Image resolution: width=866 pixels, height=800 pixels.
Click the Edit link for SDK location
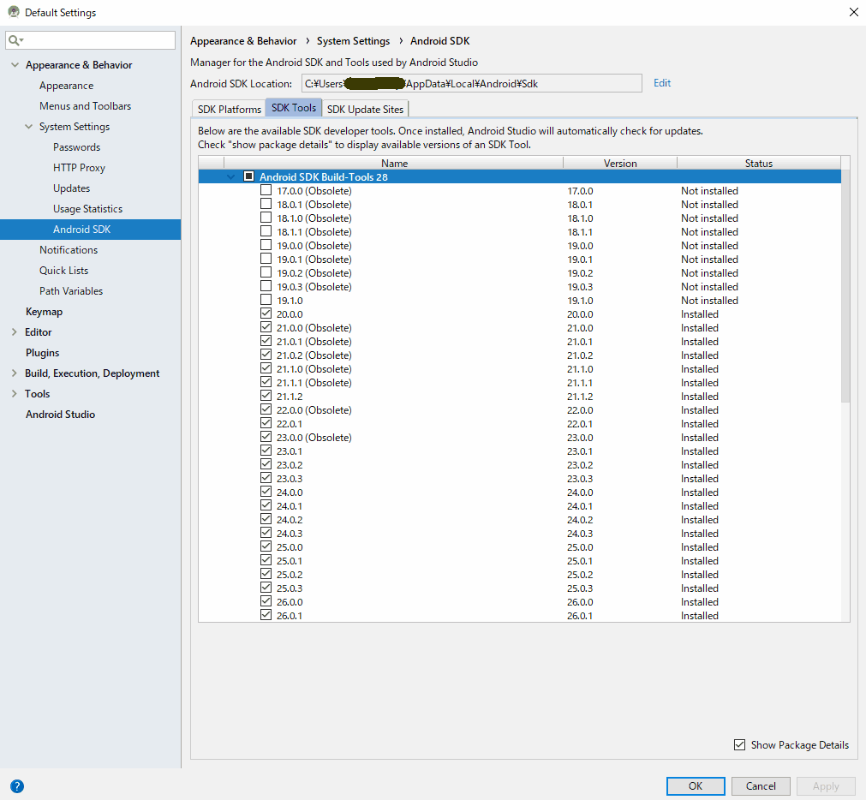click(662, 83)
